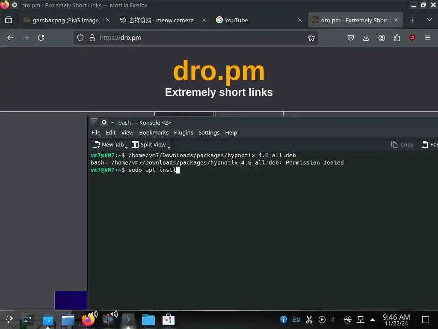The width and height of the screenshot is (438, 329).
Task: Open Konsole Bookmarks menu
Action: point(154,133)
